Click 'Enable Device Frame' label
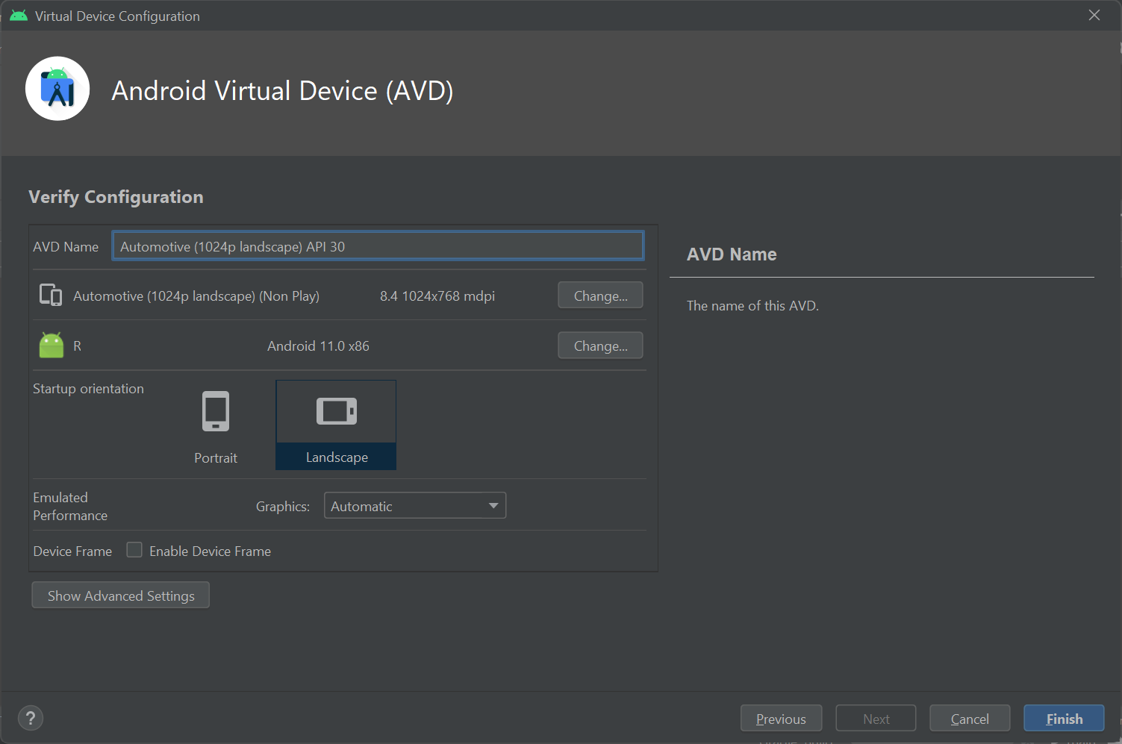 [210, 551]
